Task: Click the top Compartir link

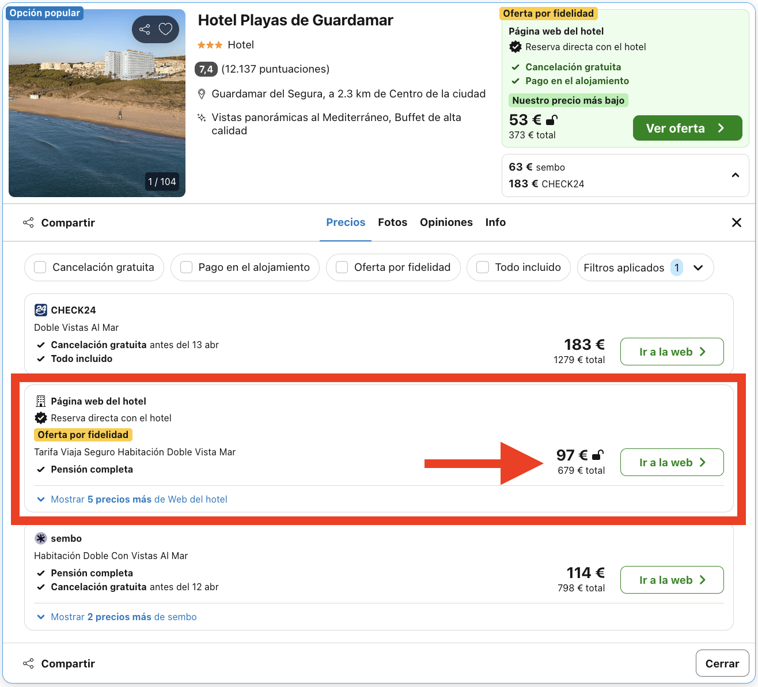Action: click(68, 222)
